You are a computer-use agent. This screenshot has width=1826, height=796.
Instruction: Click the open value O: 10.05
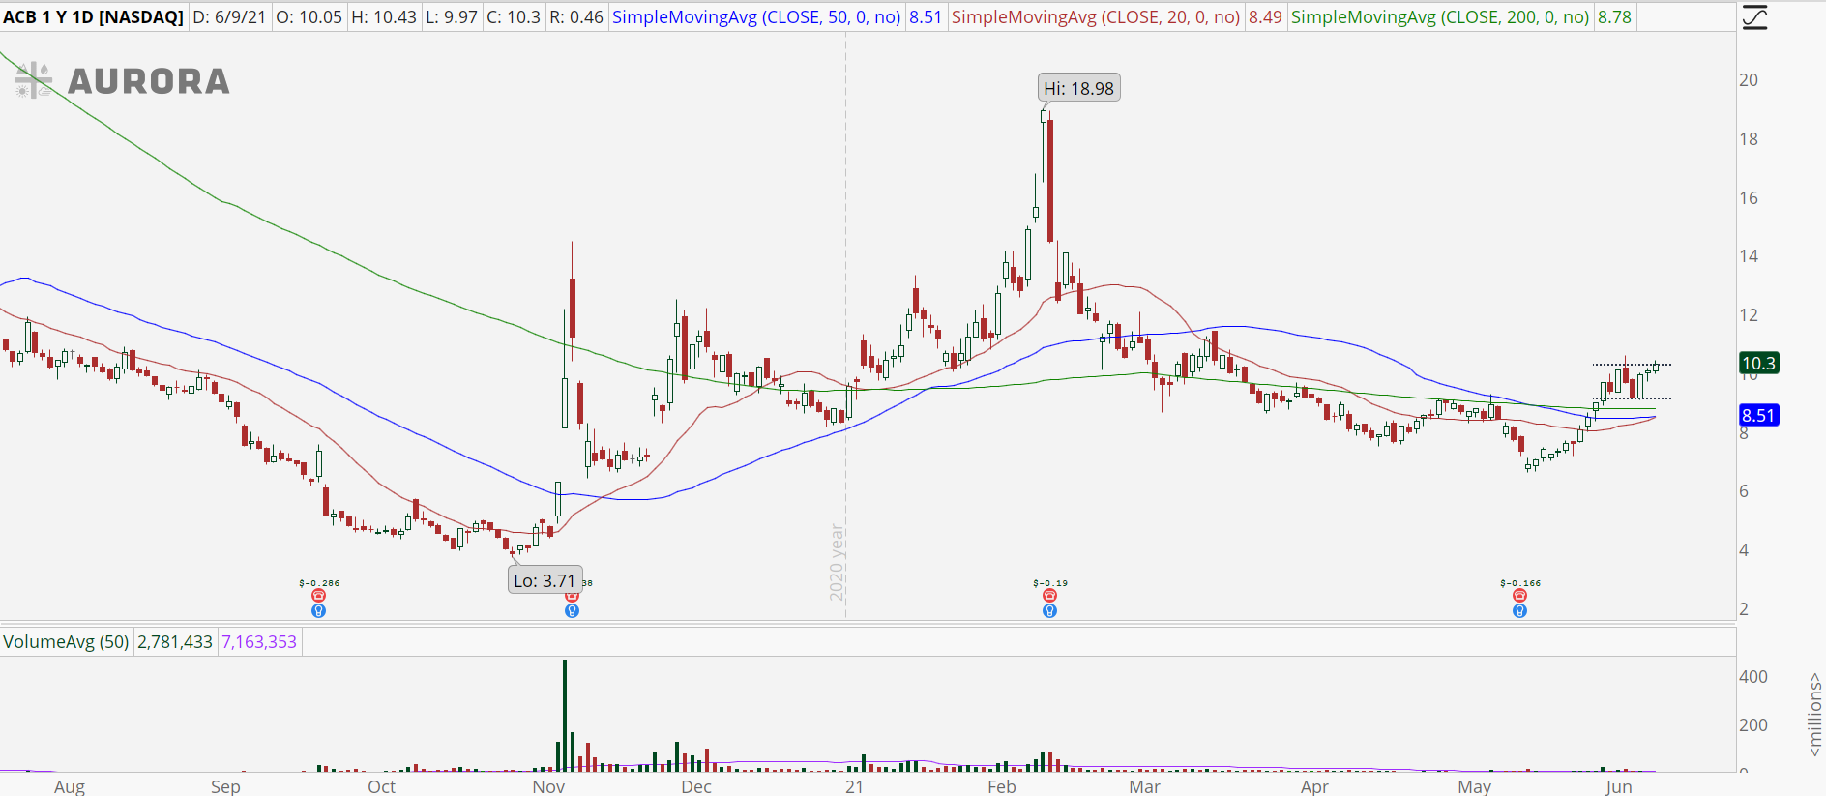coord(309,17)
